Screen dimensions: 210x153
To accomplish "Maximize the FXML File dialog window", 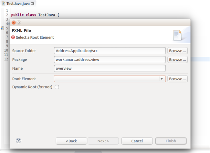I will pos(19,23).
